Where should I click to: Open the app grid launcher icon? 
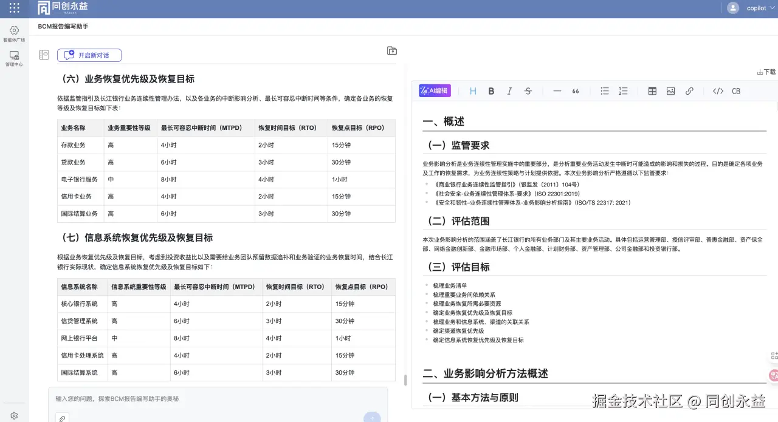[14, 8]
